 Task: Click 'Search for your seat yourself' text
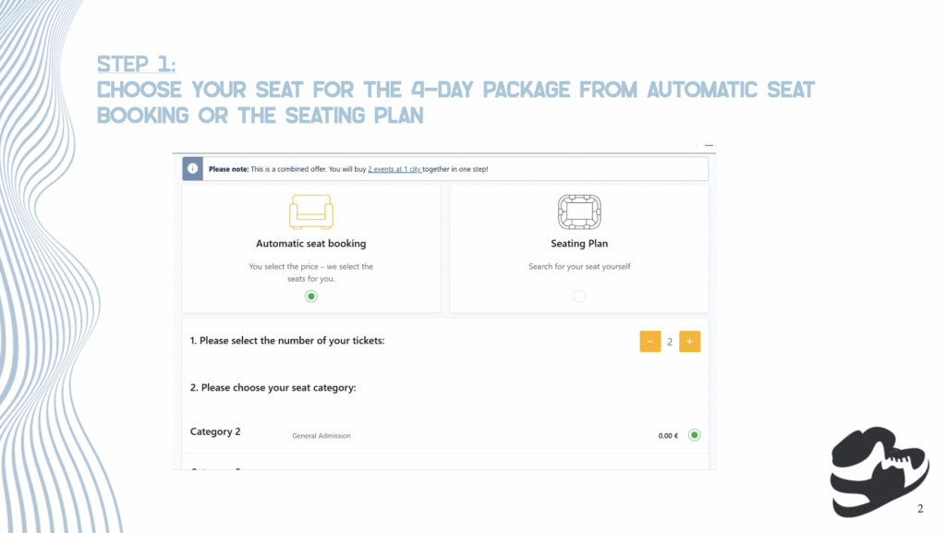[x=579, y=266]
